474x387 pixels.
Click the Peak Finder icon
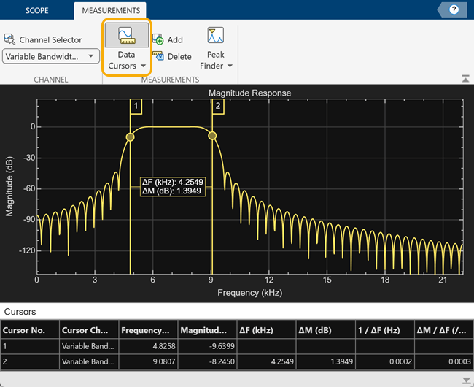click(216, 35)
